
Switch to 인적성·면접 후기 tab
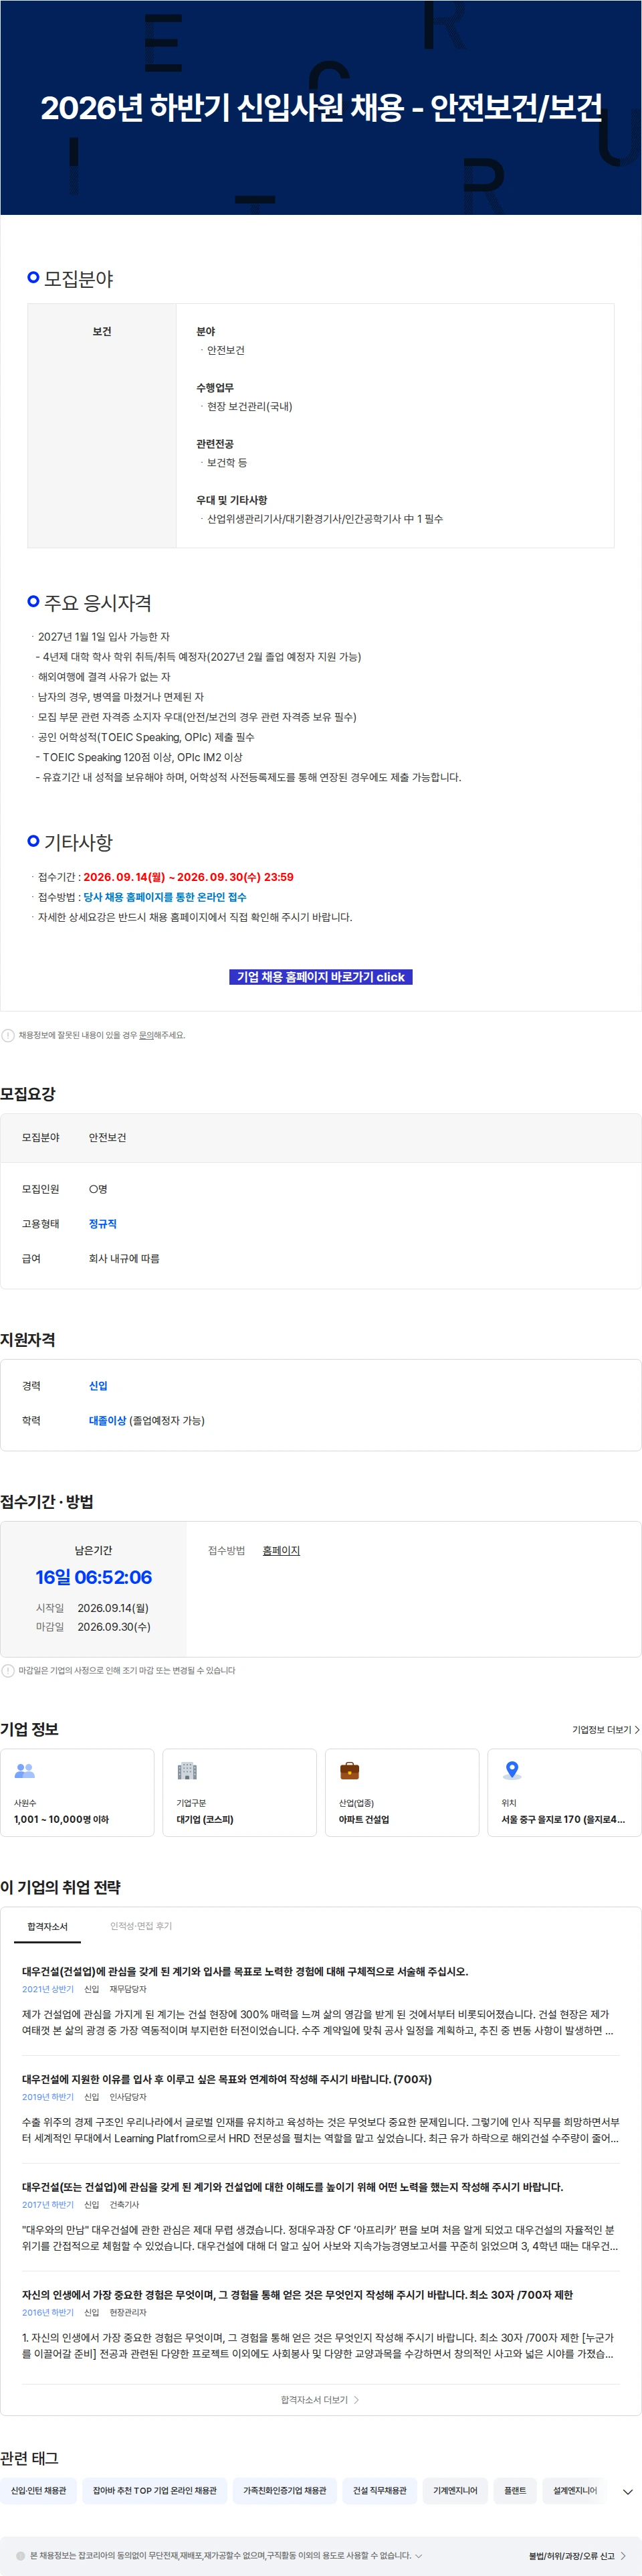pyautogui.click(x=141, y=1925)
